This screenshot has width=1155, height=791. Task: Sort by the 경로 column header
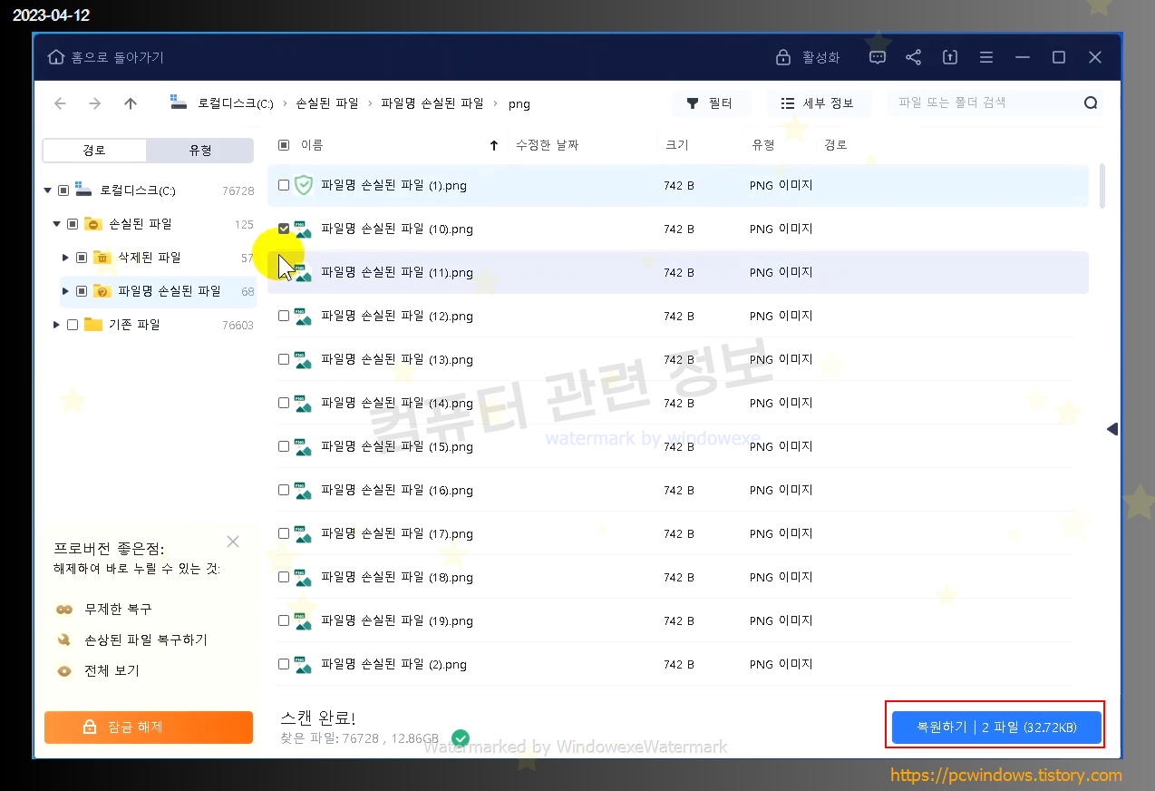click(836, 145)
